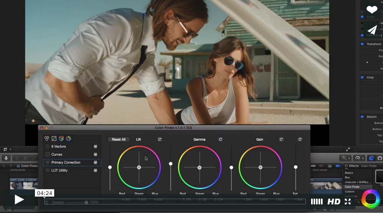Click the video progress bar
Viewport: 383px width, 213px height.
[175, 202]
